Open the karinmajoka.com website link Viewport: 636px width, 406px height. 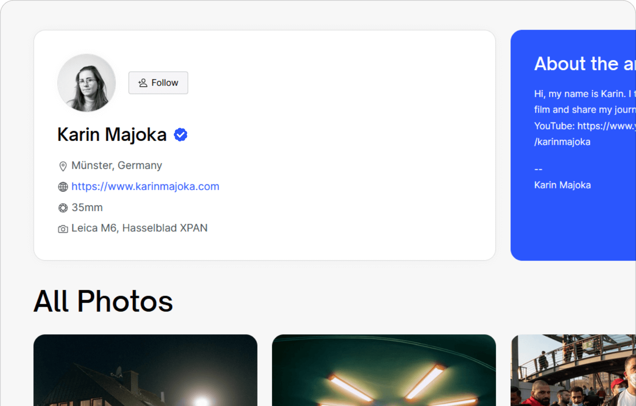point(145,187)
